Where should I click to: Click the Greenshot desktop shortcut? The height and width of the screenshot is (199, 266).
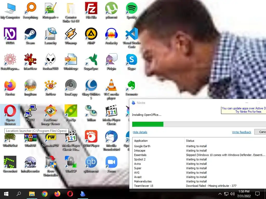(10, 164)
